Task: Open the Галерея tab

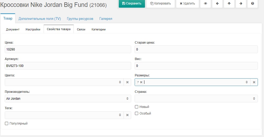Action: tap(106, 19)
